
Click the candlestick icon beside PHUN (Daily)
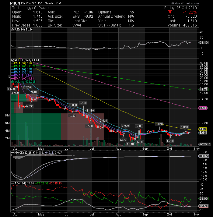click(12, 60)
